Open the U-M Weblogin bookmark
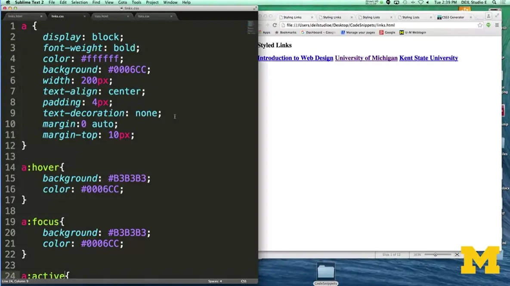This screenshot has width=510, height=286. click(x=413, y=33)
